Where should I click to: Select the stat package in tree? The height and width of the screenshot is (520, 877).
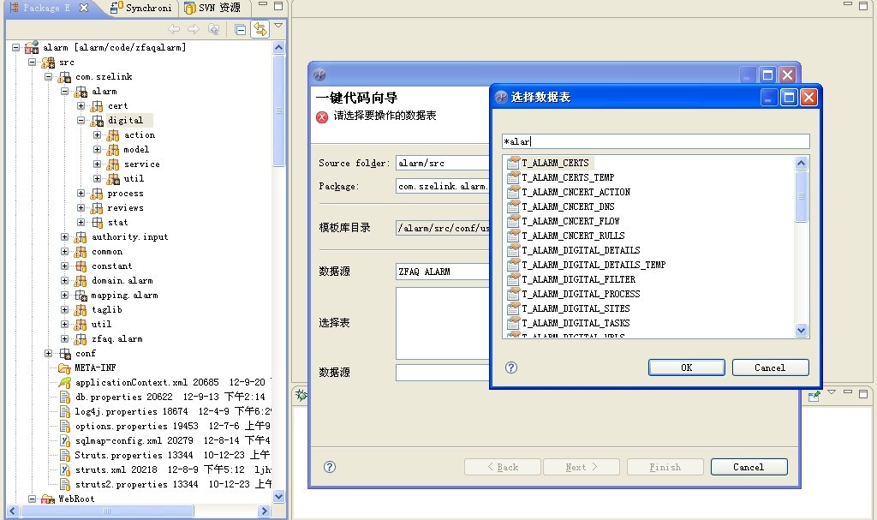(117, 222)
